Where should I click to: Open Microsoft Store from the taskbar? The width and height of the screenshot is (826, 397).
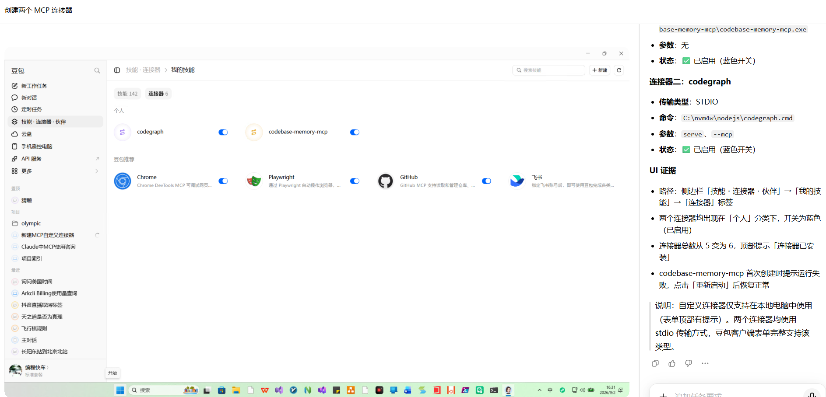click(x=221, y=390)
